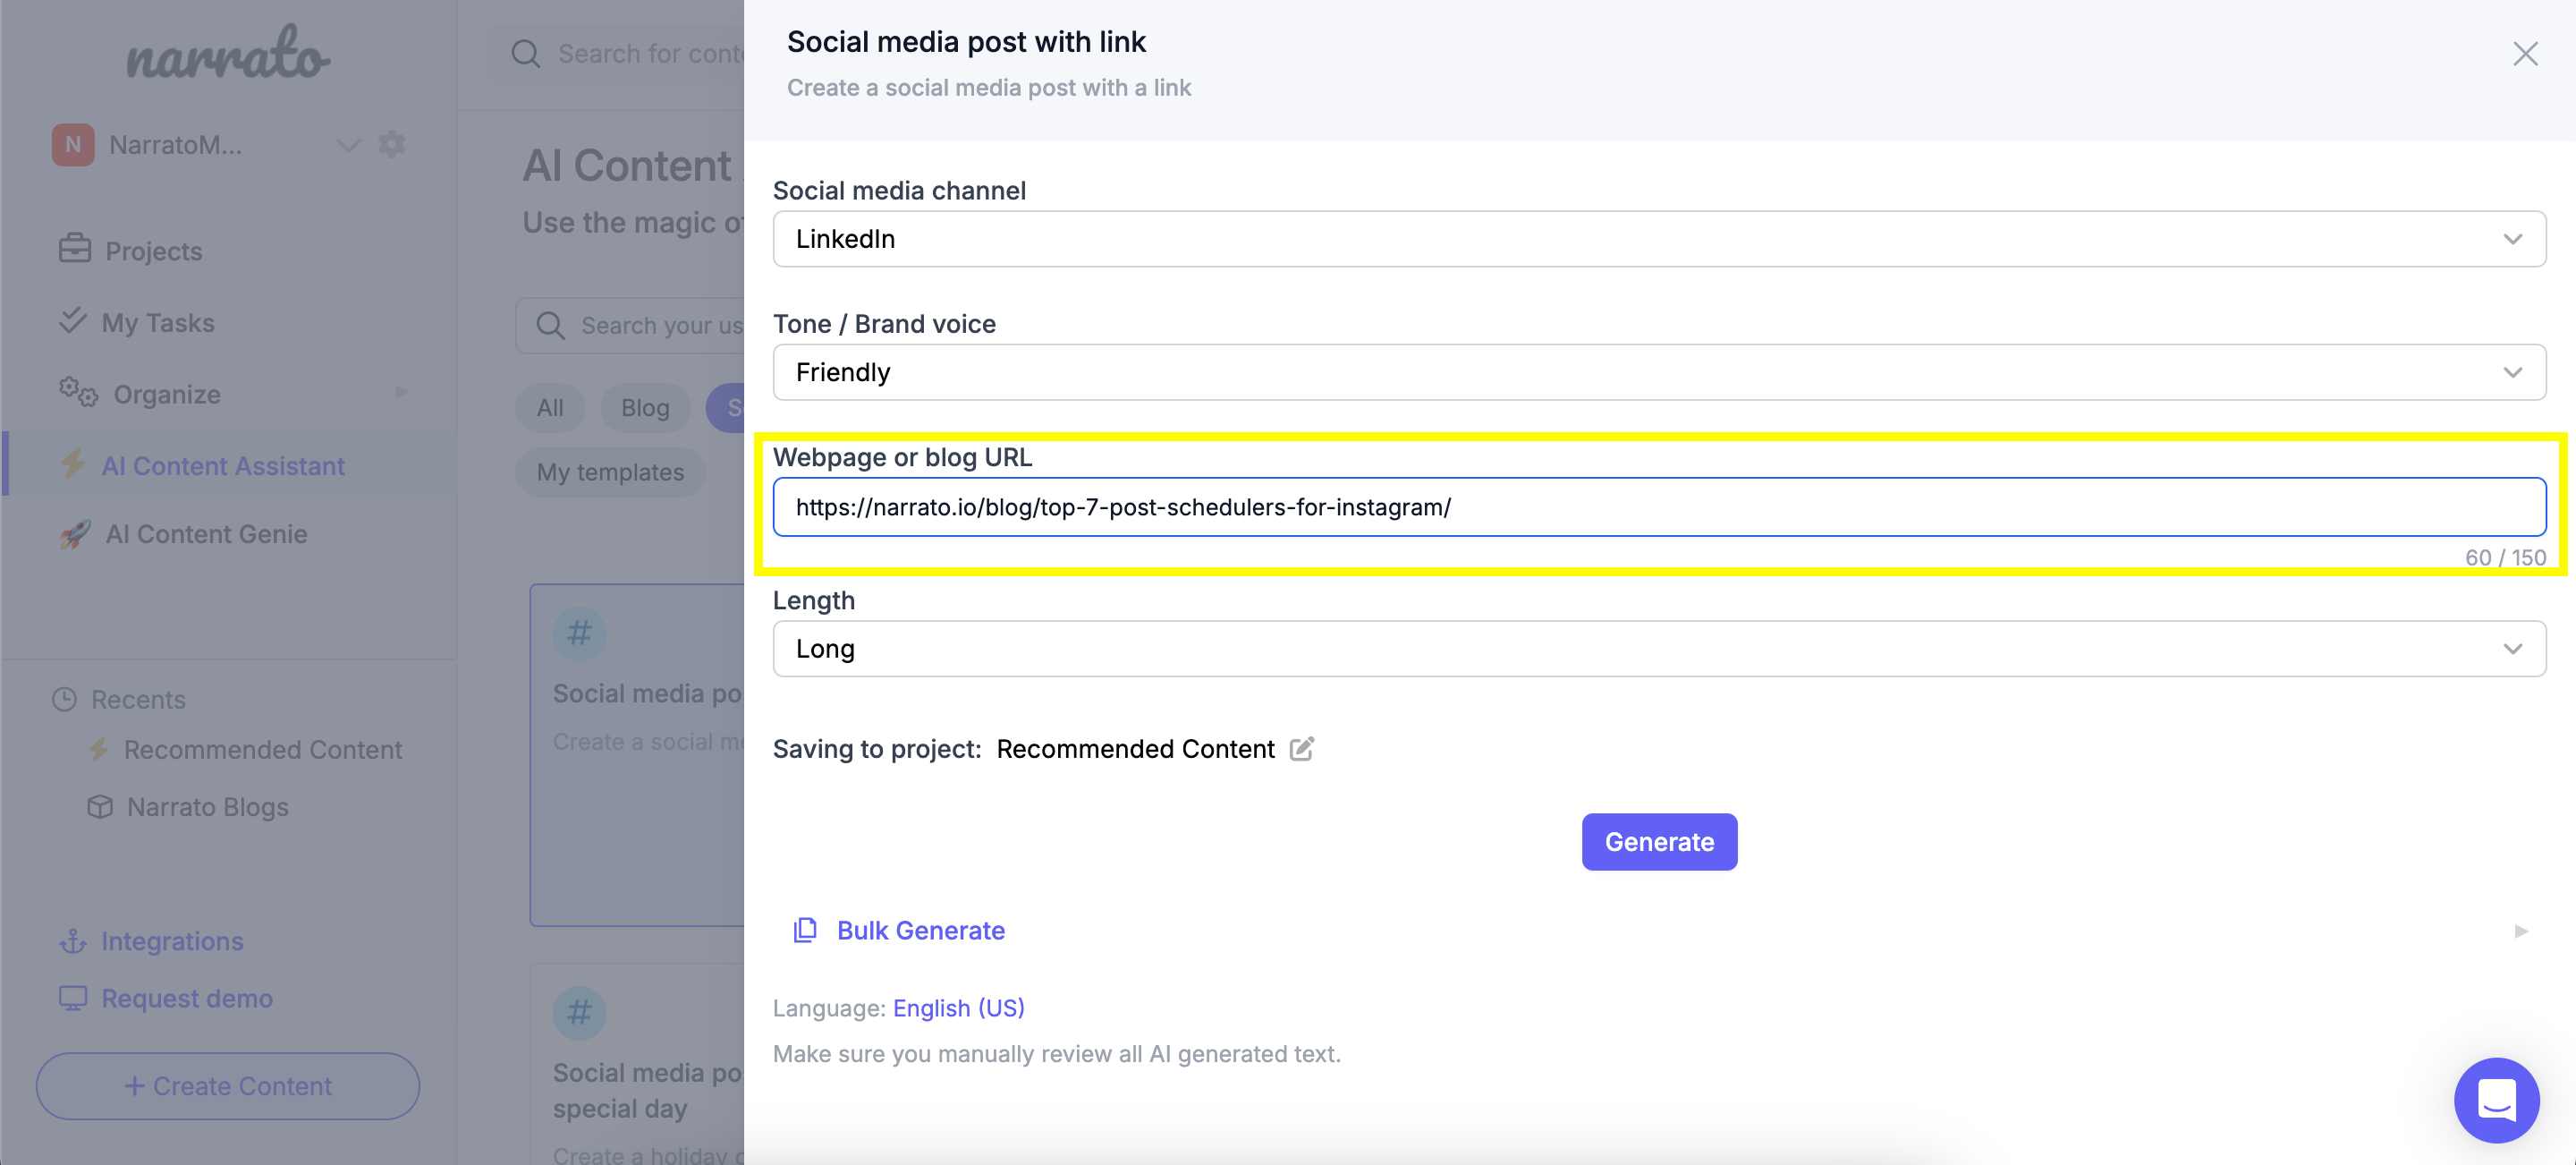Select the My templates filter tab
This screenshot has height=1165, width=2576.
pos(610,472)
